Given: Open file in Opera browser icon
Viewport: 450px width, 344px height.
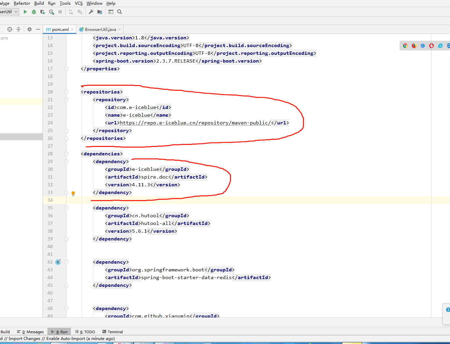Looking at the screenshot, I should pyautogui.click(x=432, y=46).
